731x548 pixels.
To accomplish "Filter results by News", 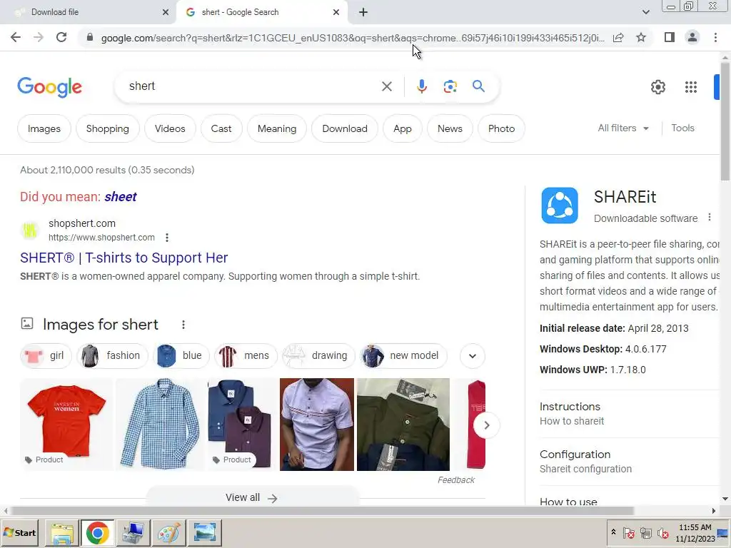I will click(x=450, y=128).
